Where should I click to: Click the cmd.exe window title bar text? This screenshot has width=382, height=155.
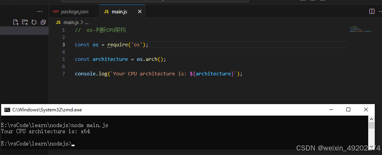(x=47, y=110)
